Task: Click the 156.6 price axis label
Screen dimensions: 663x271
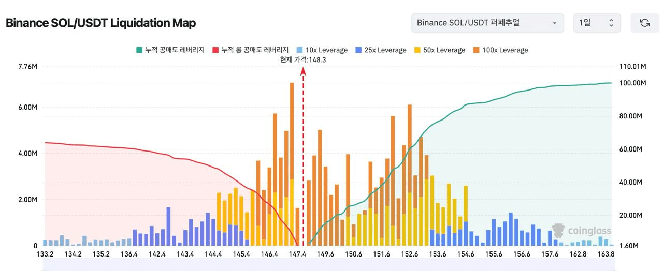Action: pos(522,254)
